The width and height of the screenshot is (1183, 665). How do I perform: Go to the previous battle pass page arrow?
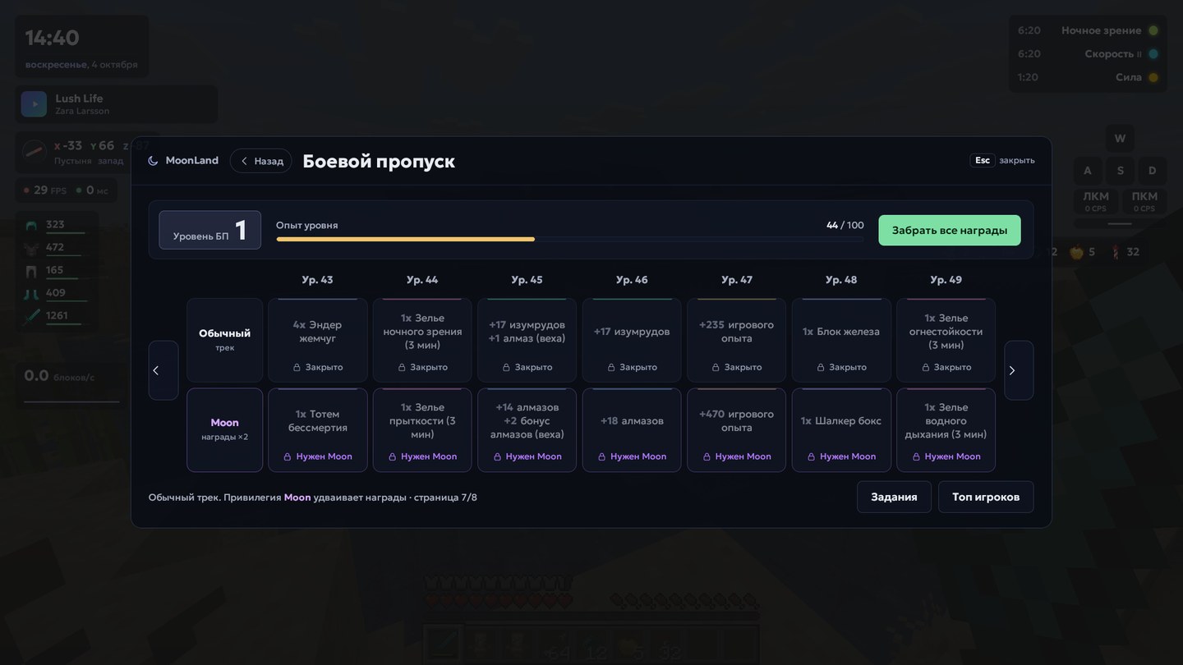pyautogui.click(x=163, y=370)
